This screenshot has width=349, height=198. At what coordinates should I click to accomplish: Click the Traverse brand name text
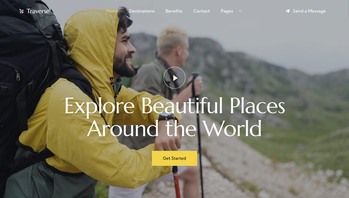38,11
